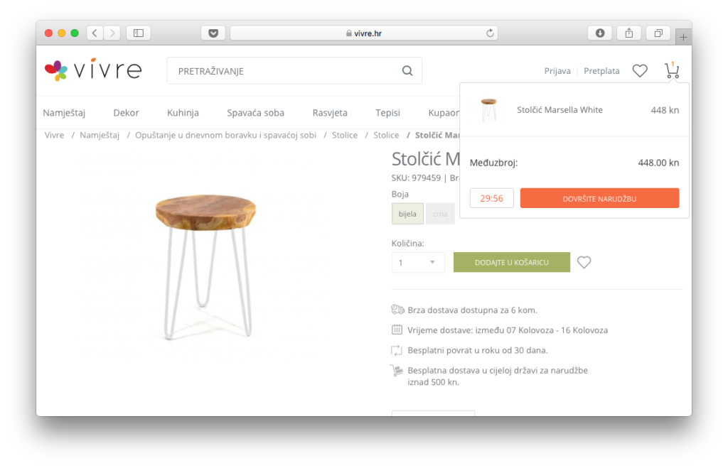Click the Prijava login link
728x468 pixels.
[557, 71]
